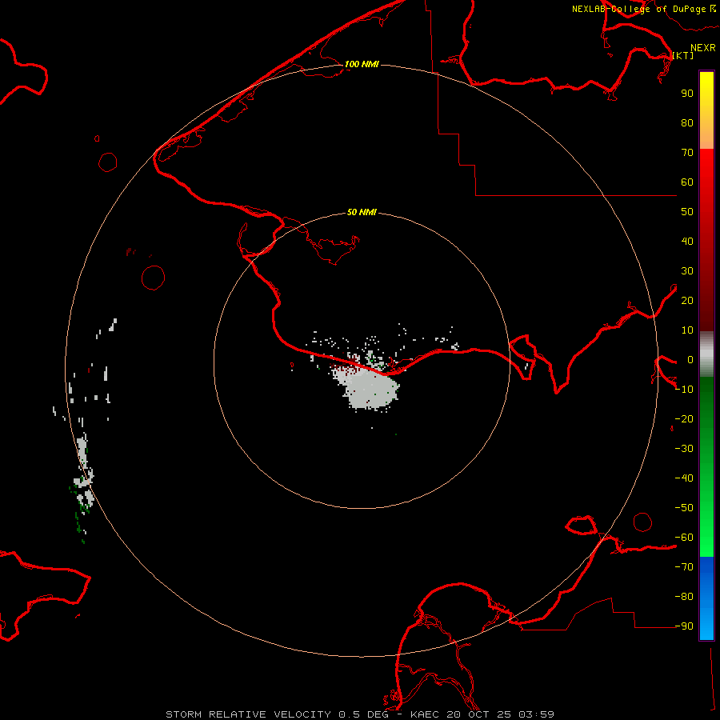Image resolution: width=720 pixels, height=720 pixels.
Task: Pick the yellow-orange band of the color bar
Action: tap(706, 110)
